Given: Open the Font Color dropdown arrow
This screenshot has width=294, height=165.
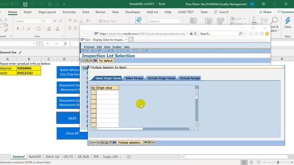Looking at the screenshot, I should click(x=62, y=28).
